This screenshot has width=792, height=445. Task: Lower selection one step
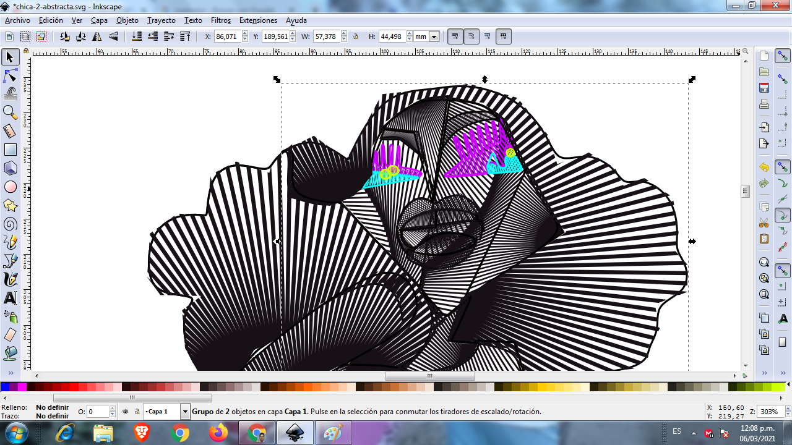click(153, 36)
